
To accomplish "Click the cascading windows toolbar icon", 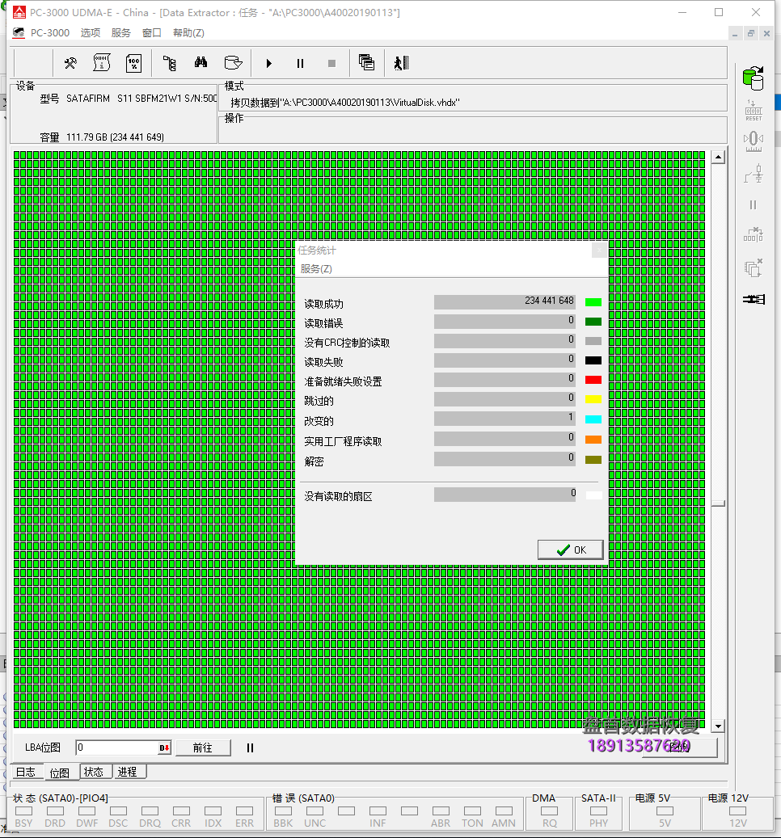I will coord(366,63).
